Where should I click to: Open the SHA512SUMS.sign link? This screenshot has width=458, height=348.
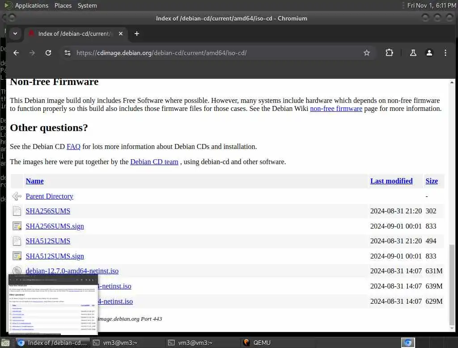(x=55, y=256)
